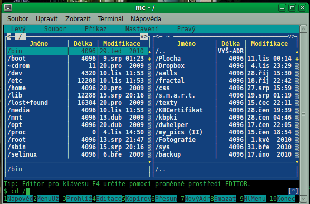Select the /root directory
This screenshot has height=204, width=310.
point(77,140)
